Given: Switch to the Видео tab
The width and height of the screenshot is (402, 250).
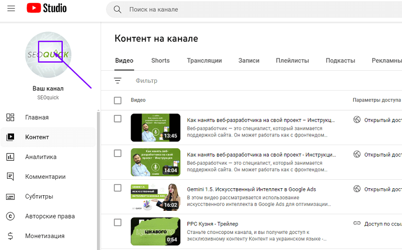Looking at the screenshot, I should (x=124, y=61).
